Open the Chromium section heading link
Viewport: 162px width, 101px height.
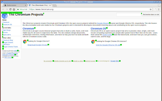click(x=28, y=29)
